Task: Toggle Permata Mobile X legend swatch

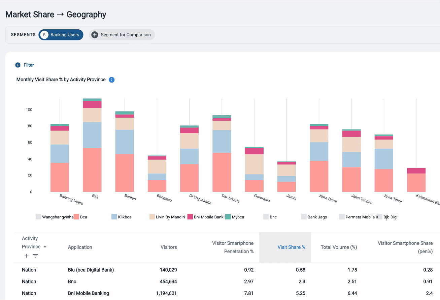Action: pyautogui.click(x=342, y=217)
